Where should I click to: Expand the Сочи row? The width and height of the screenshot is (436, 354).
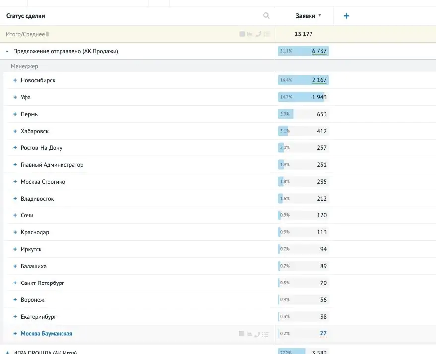click(x=15, y=215)
